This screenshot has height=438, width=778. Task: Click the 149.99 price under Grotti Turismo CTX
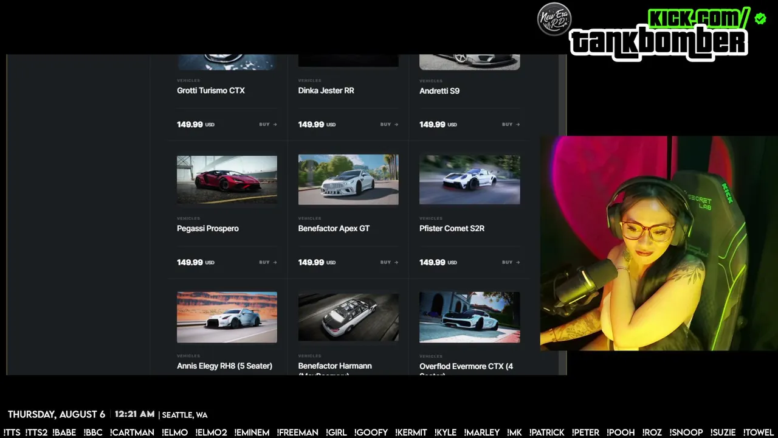pos(190,125)
